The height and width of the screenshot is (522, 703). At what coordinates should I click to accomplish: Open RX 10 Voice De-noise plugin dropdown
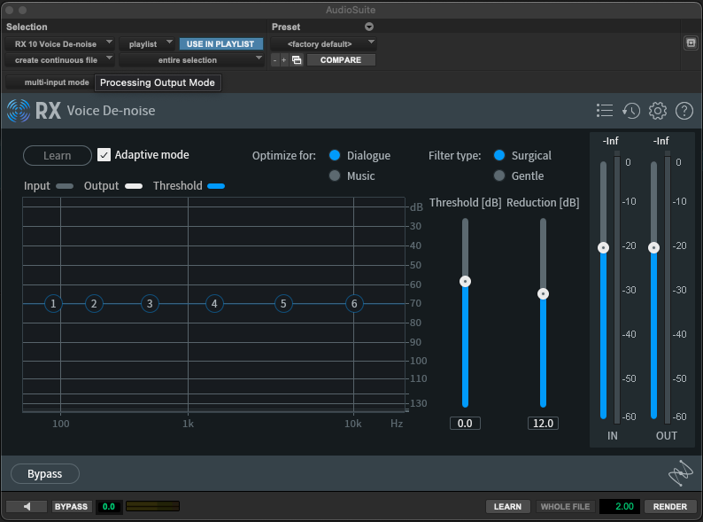pos(60,44)
